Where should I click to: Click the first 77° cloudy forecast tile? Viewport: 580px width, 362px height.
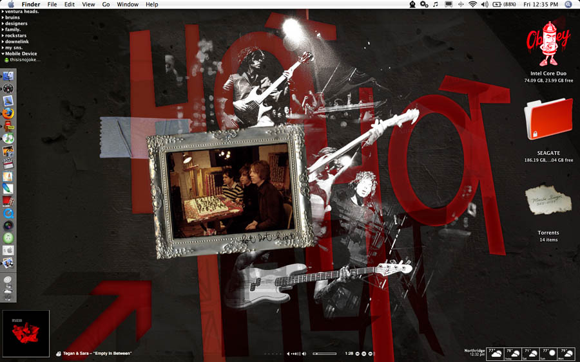496,354
